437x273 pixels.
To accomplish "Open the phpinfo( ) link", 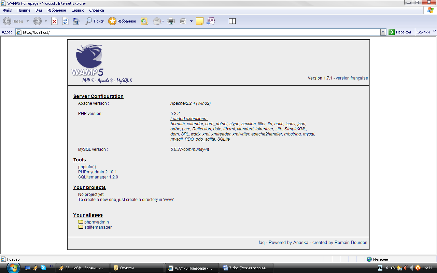I will (x=87, y=167).
